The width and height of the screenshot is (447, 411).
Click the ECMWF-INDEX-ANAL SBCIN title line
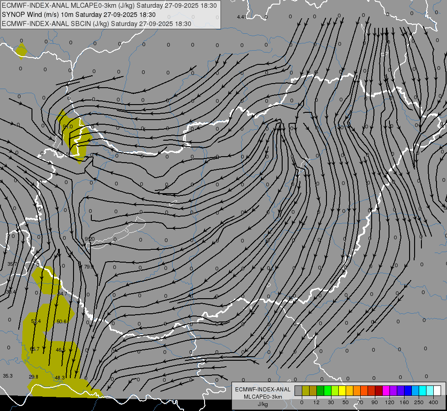[x=96, y=24]
